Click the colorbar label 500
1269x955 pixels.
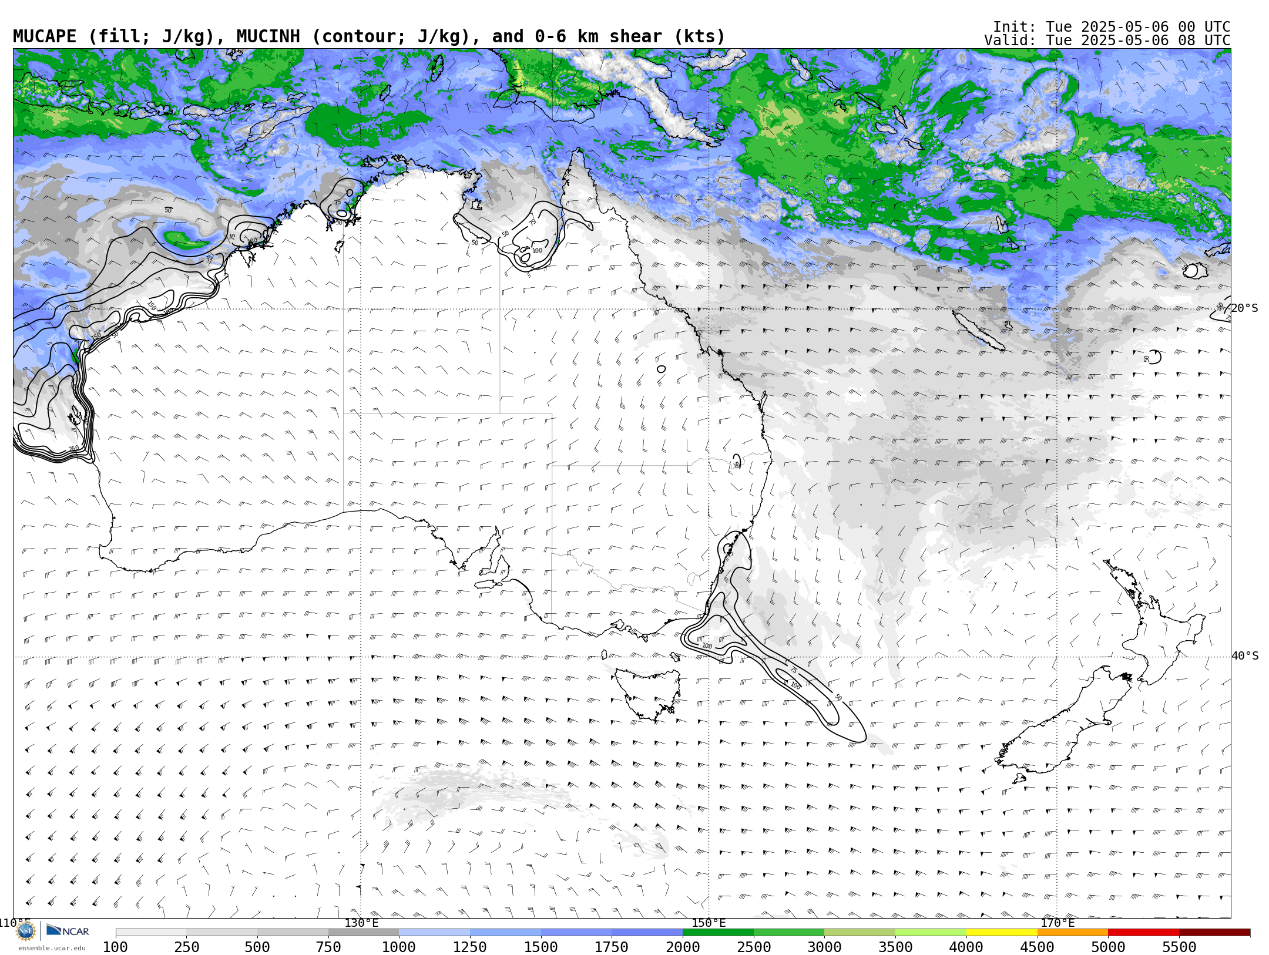(x=257, y=947)
